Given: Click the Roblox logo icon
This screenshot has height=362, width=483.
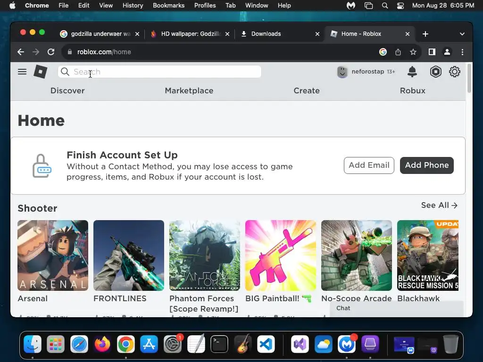Looking at the screenshot, I should pos(41,72).
